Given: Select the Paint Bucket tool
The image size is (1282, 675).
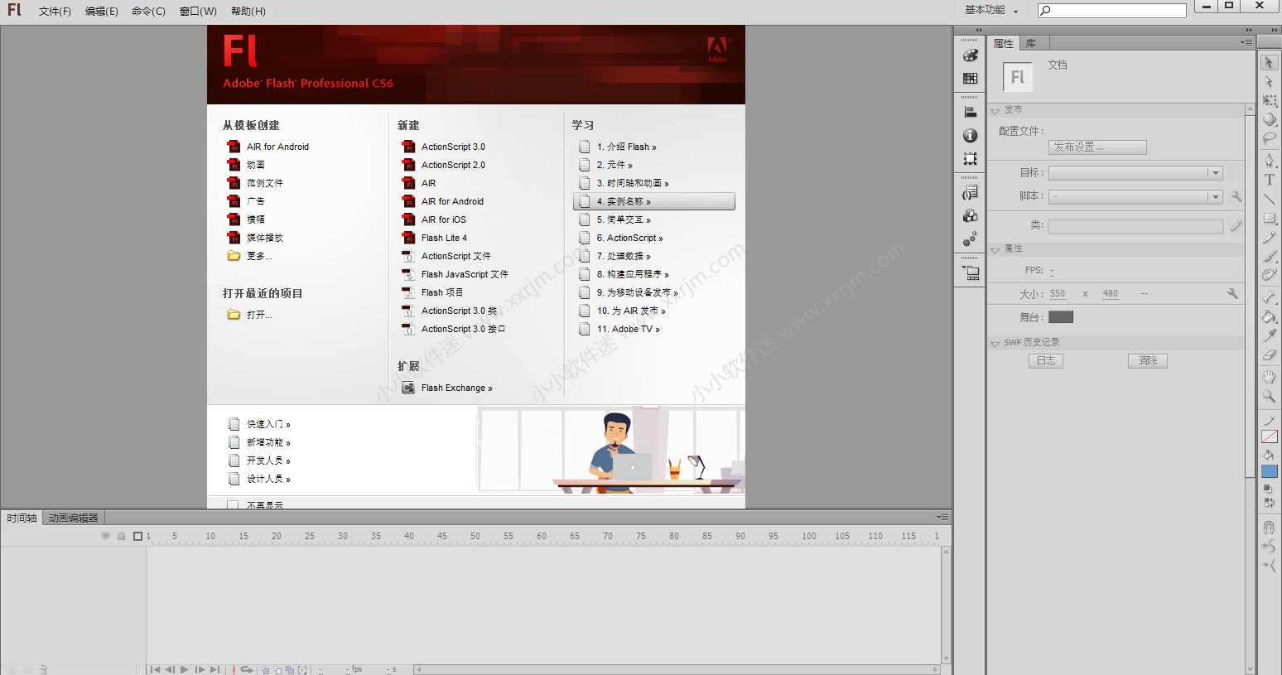Looking at the screenshot, I should (x=1269, y=316).
